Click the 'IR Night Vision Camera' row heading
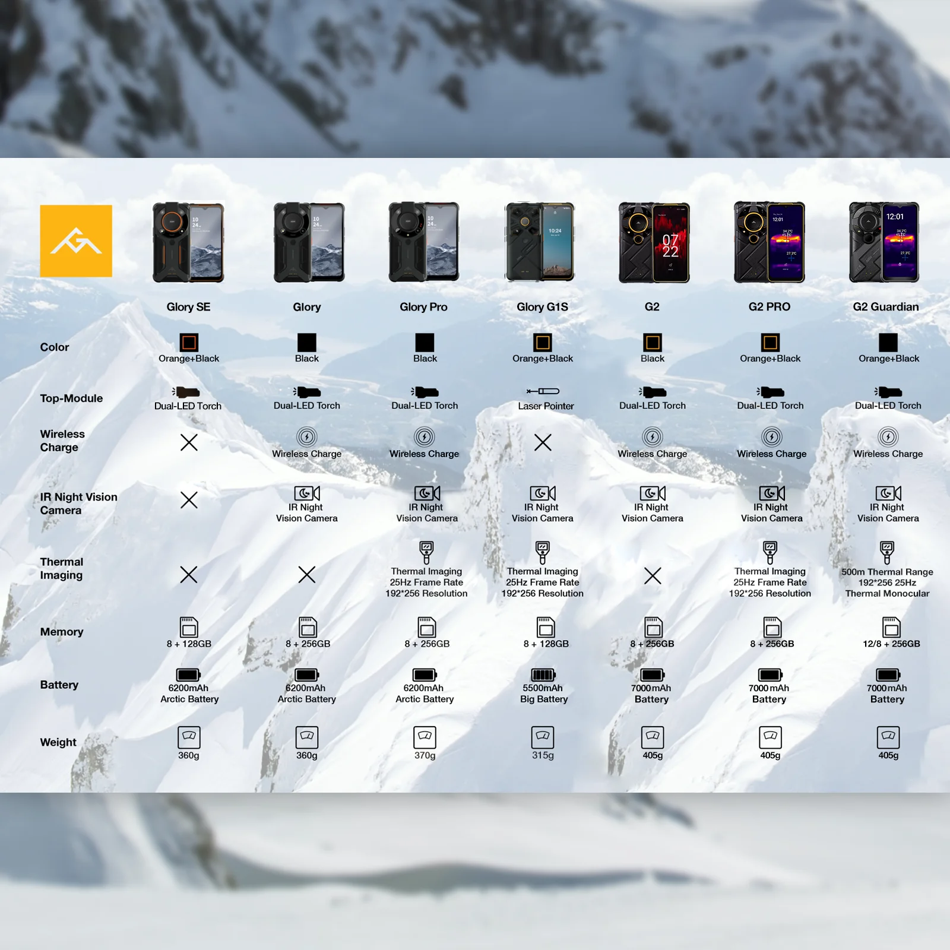The image size is (950, 950). point(78,503)
